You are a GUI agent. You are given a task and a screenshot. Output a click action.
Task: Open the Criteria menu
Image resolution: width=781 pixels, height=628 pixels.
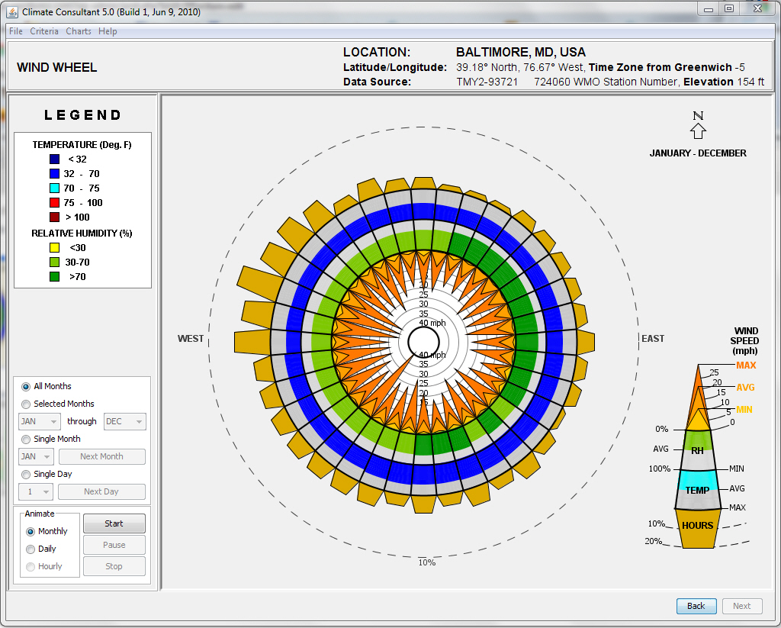click(x=44, y=31)
